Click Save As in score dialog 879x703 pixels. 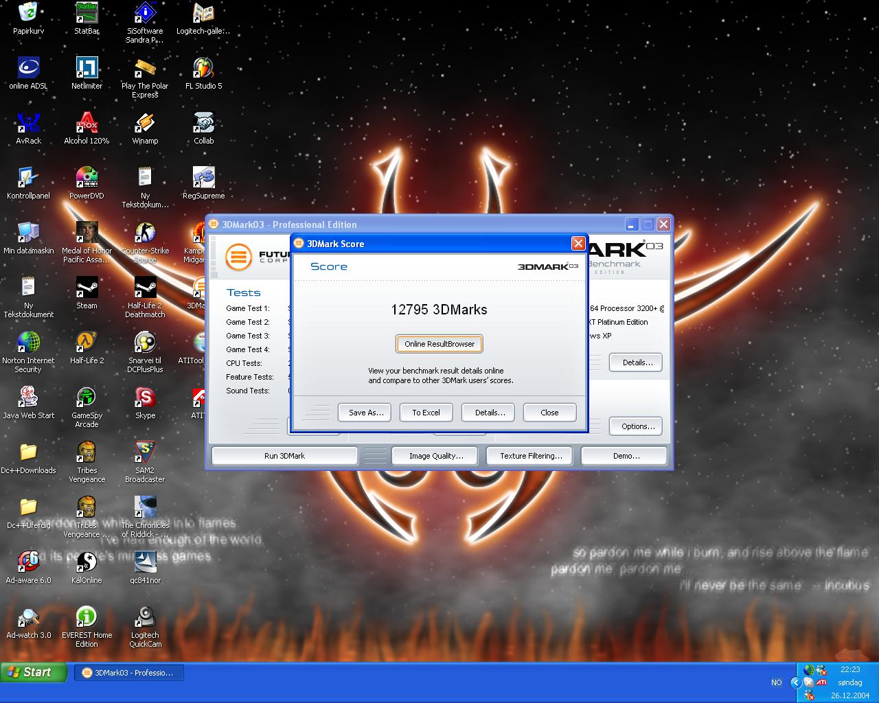pyautogui.click(x=365, y=413)
